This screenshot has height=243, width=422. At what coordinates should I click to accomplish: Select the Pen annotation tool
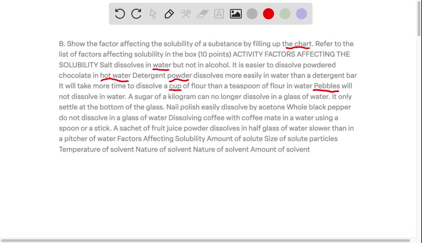pos(169,14)
